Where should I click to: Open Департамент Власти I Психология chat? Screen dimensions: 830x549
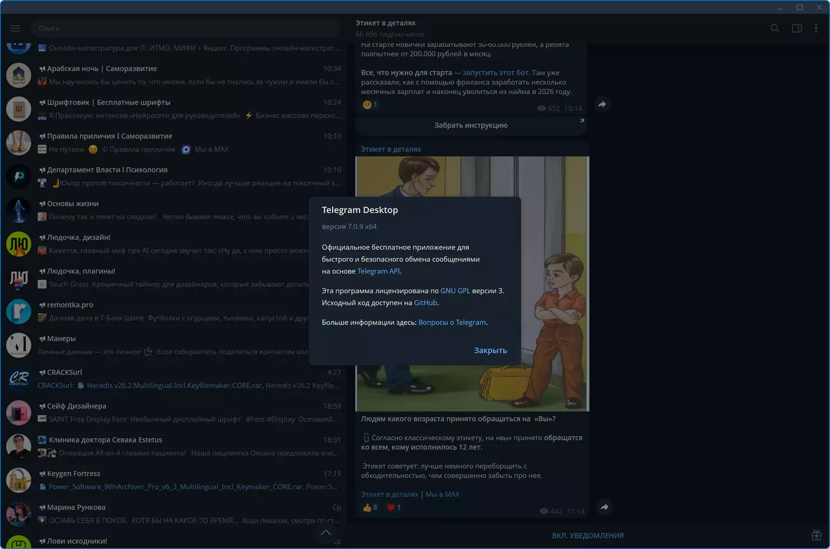pos(173,177)
